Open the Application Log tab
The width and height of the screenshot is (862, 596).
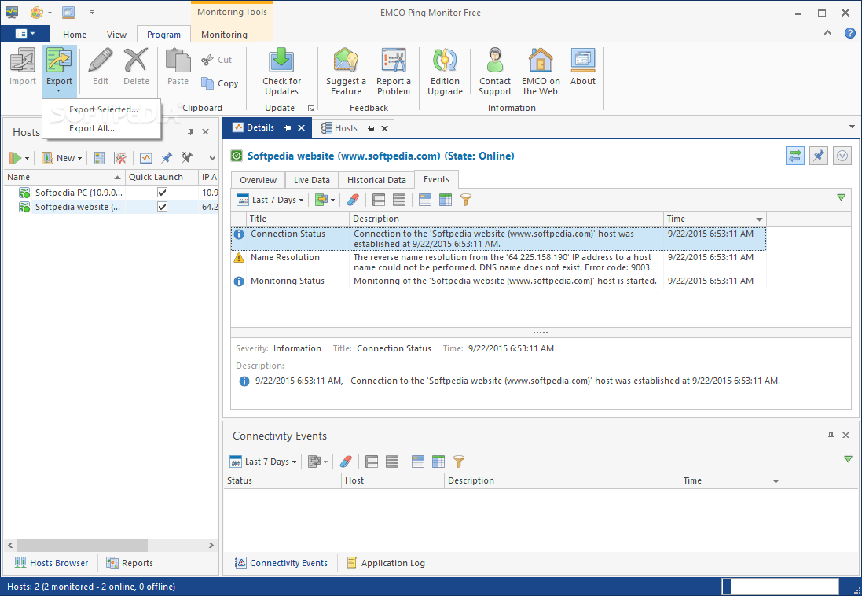click(387, 563)
